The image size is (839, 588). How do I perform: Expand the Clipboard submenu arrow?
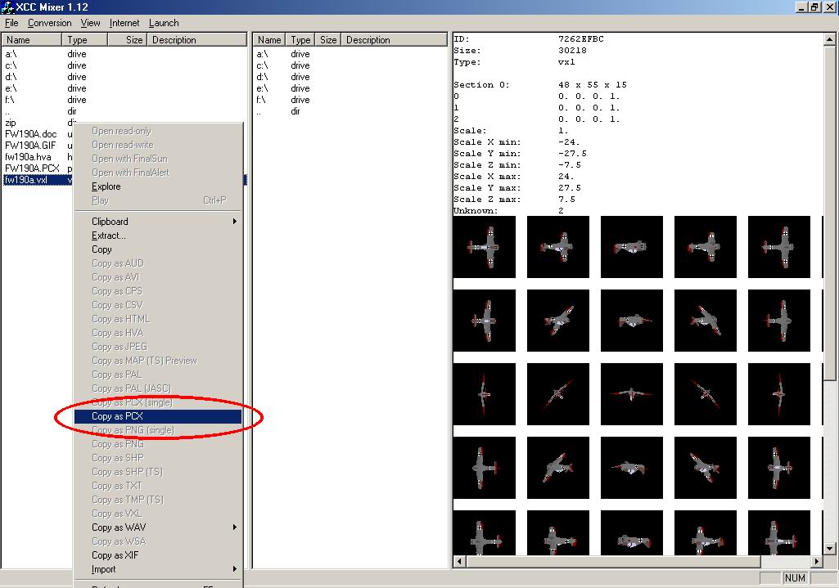[x=234, y=222]
